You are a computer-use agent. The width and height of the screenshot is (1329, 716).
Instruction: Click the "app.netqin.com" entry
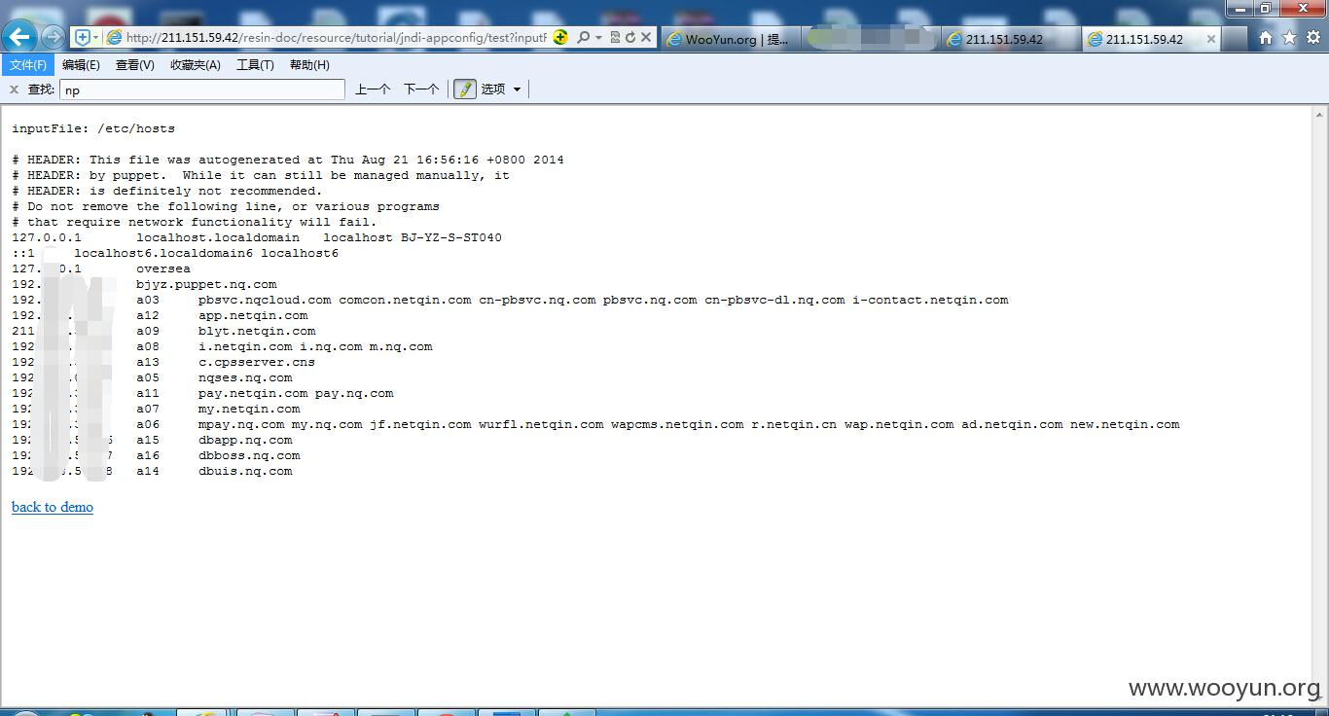tap(253, 315)
